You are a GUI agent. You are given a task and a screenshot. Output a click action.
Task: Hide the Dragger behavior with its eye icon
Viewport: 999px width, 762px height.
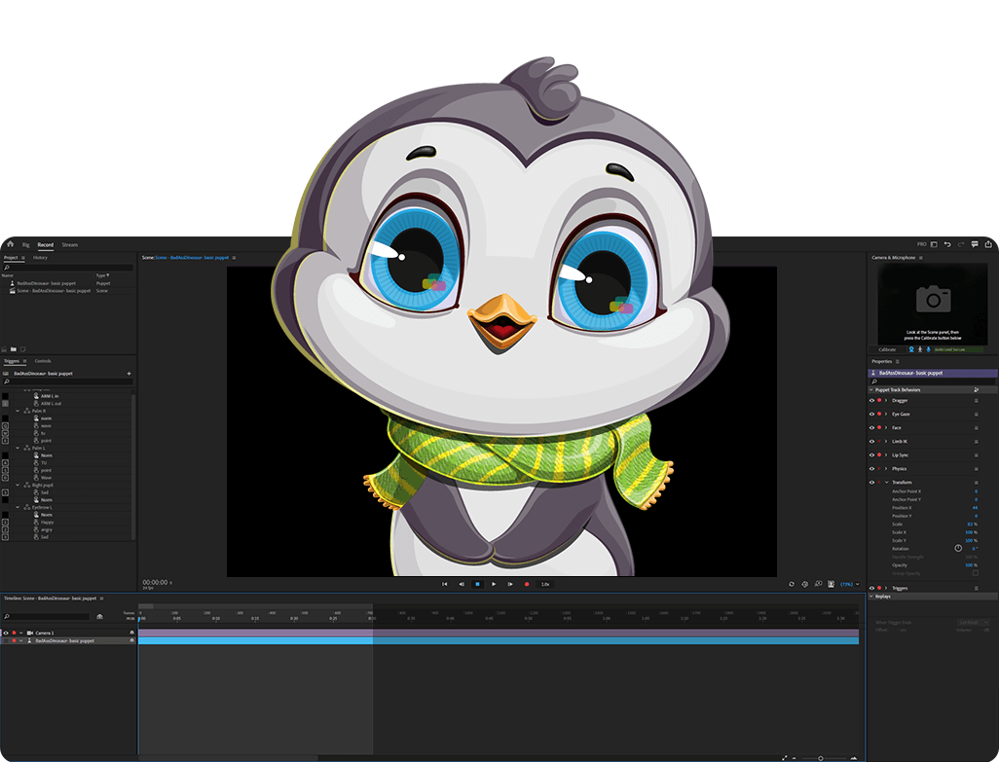(871, 400)
